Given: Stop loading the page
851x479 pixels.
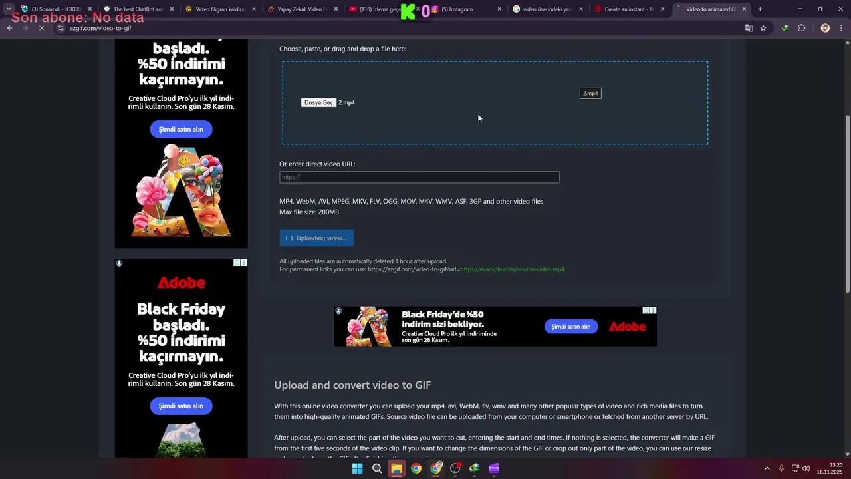Looking at the screenshot, I should [41, 28].
